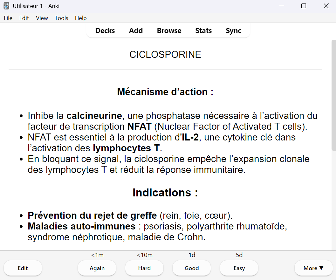Expand the More dropdown menu
Screen dimensions: 336x280
pos(313,268)
